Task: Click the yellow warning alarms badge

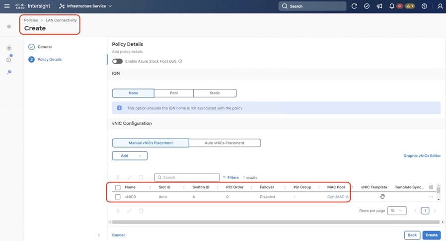Action: 410,6
